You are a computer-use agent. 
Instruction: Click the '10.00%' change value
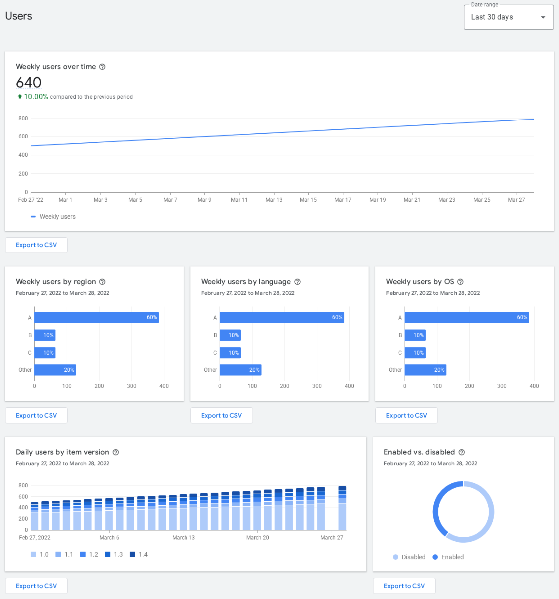click(36, 97)
